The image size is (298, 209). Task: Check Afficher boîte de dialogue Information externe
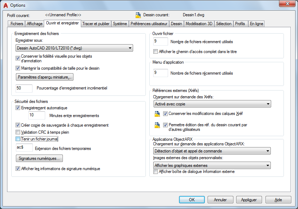click(155, 172)
